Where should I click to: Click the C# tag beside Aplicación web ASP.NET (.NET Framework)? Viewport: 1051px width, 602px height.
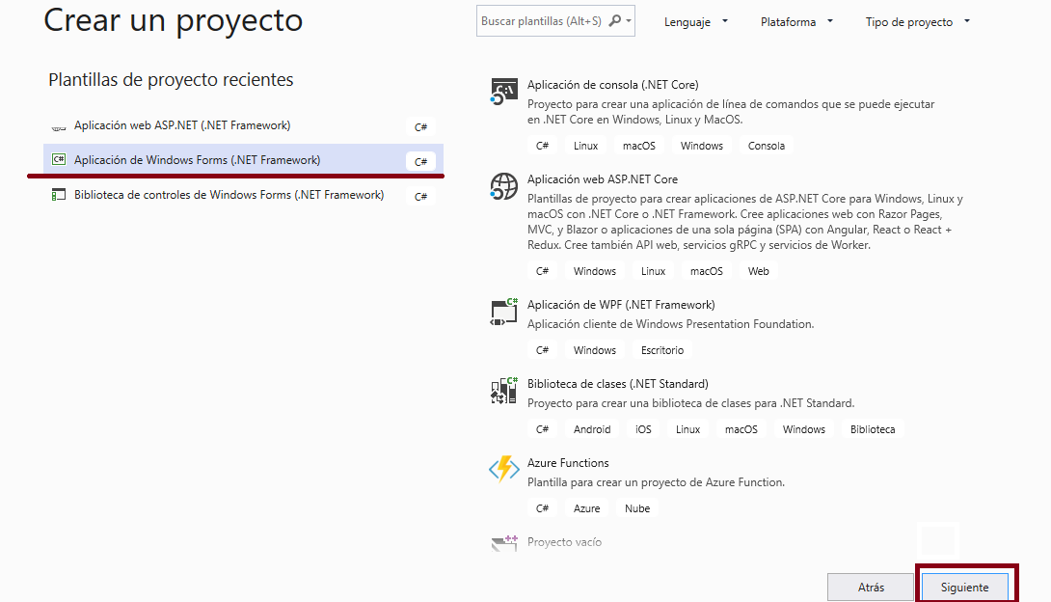tap(421, 126)
